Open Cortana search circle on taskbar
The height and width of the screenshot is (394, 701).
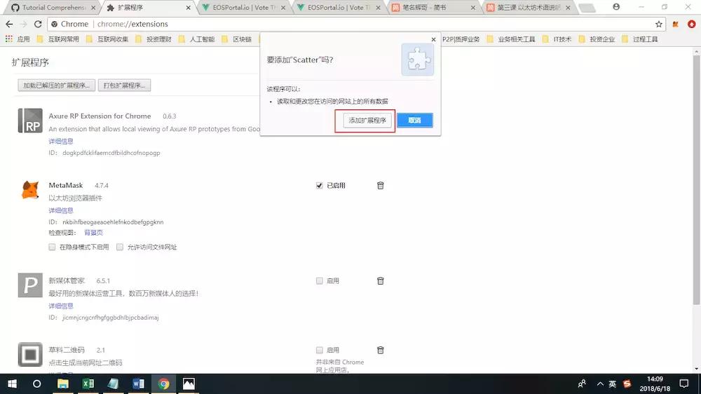click(x=36, y=383)
